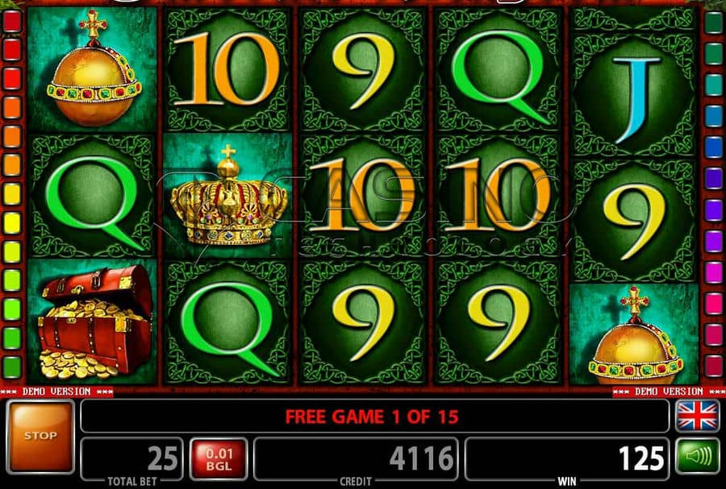
Task: Change the 0.01 BGL denomination button
Action: (x=219, y=459)
